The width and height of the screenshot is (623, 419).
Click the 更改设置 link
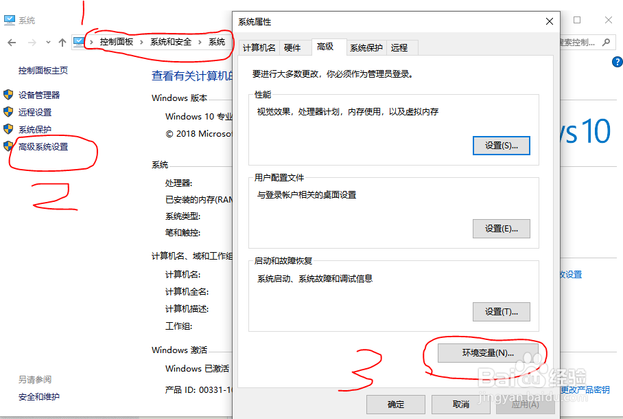(571, 274)
